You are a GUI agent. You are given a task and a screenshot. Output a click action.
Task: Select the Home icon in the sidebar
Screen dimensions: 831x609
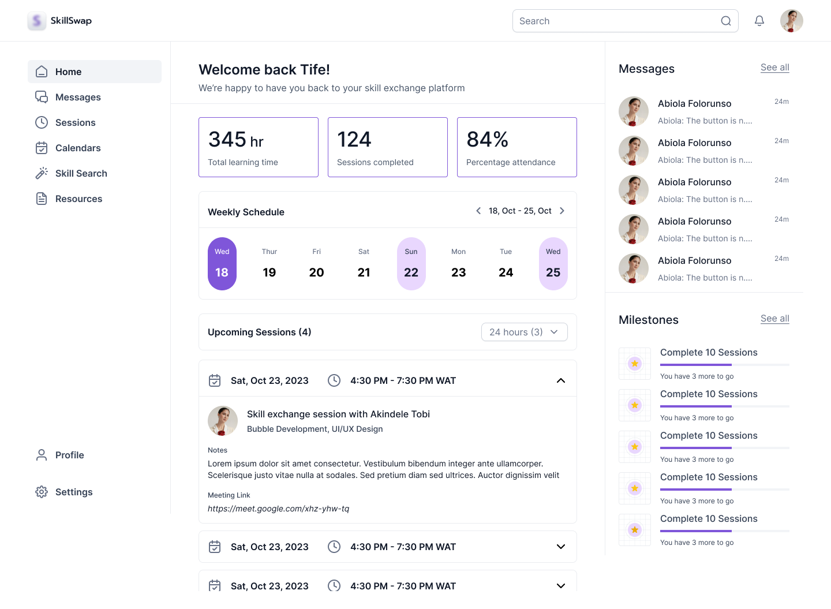[41, 72]
